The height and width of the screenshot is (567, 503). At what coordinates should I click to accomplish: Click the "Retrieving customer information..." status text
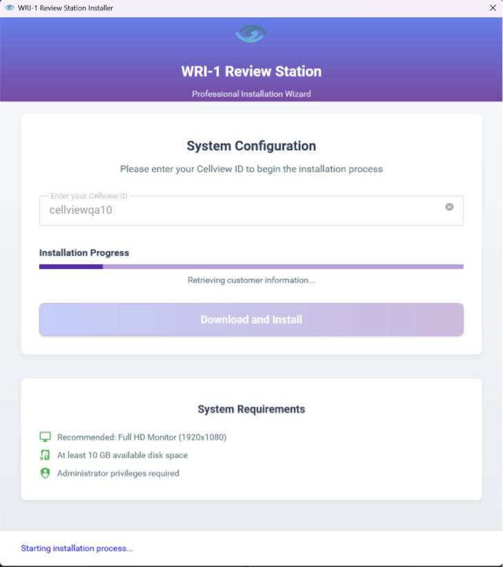[251, 281]
